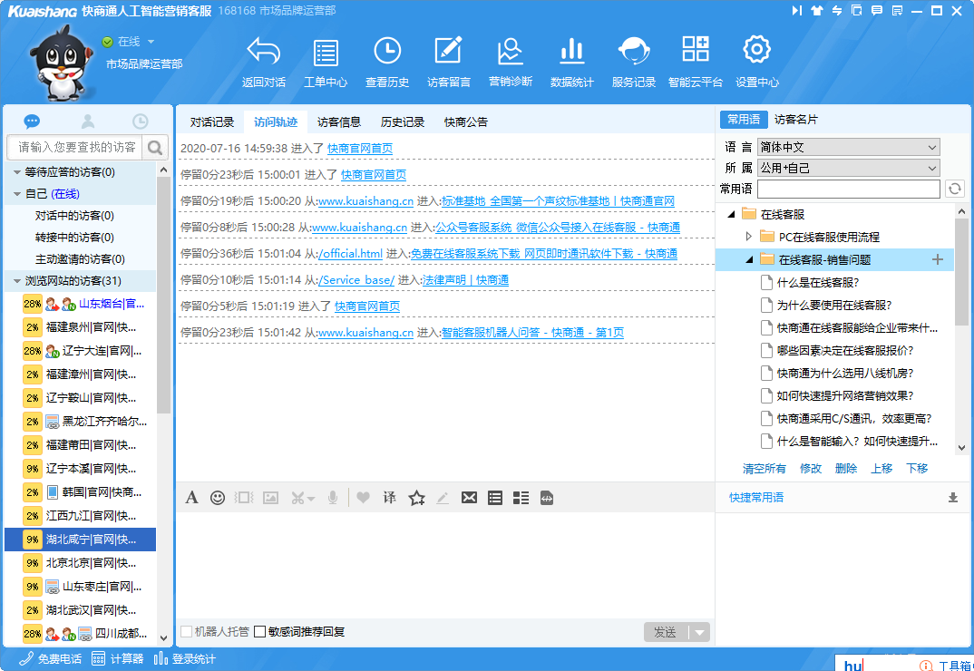The image size is (974, 671).
Task: Switch to the 访客信息 tab
Action: (338, 122)
